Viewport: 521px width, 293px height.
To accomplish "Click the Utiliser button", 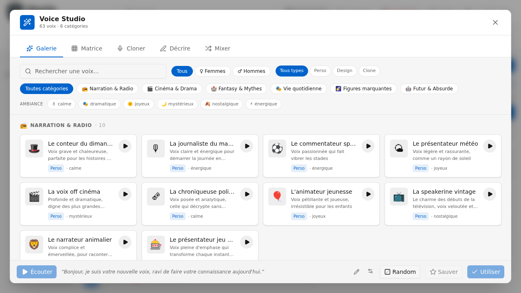I will 486,272.
